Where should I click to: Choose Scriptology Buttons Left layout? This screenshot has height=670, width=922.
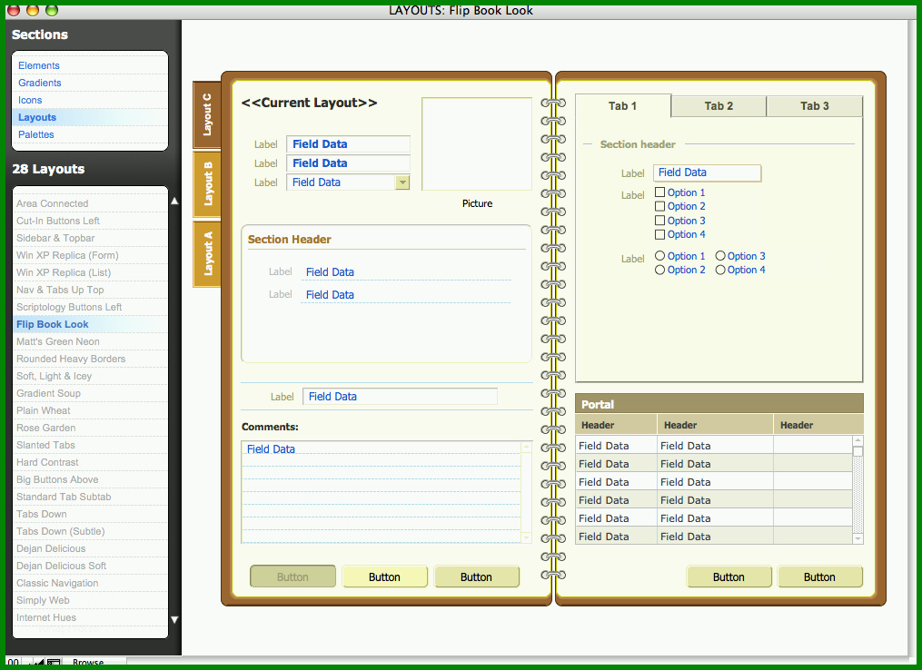90,307
